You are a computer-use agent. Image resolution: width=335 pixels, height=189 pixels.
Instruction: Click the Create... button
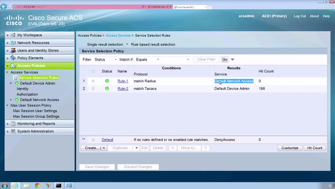coord(92,148)
